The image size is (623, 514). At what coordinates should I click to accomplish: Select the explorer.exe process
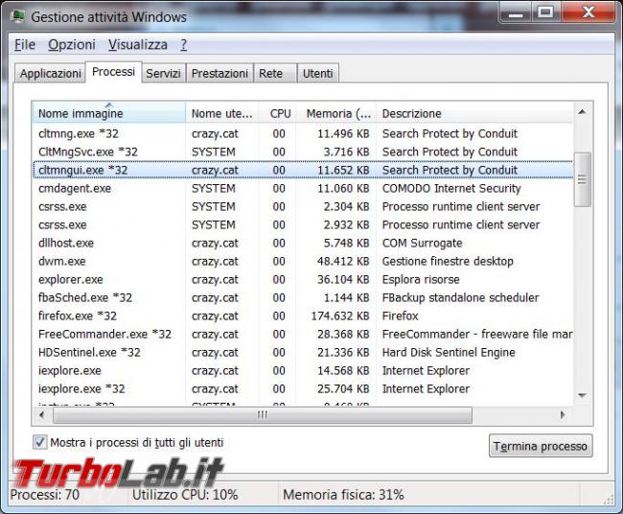303,280
